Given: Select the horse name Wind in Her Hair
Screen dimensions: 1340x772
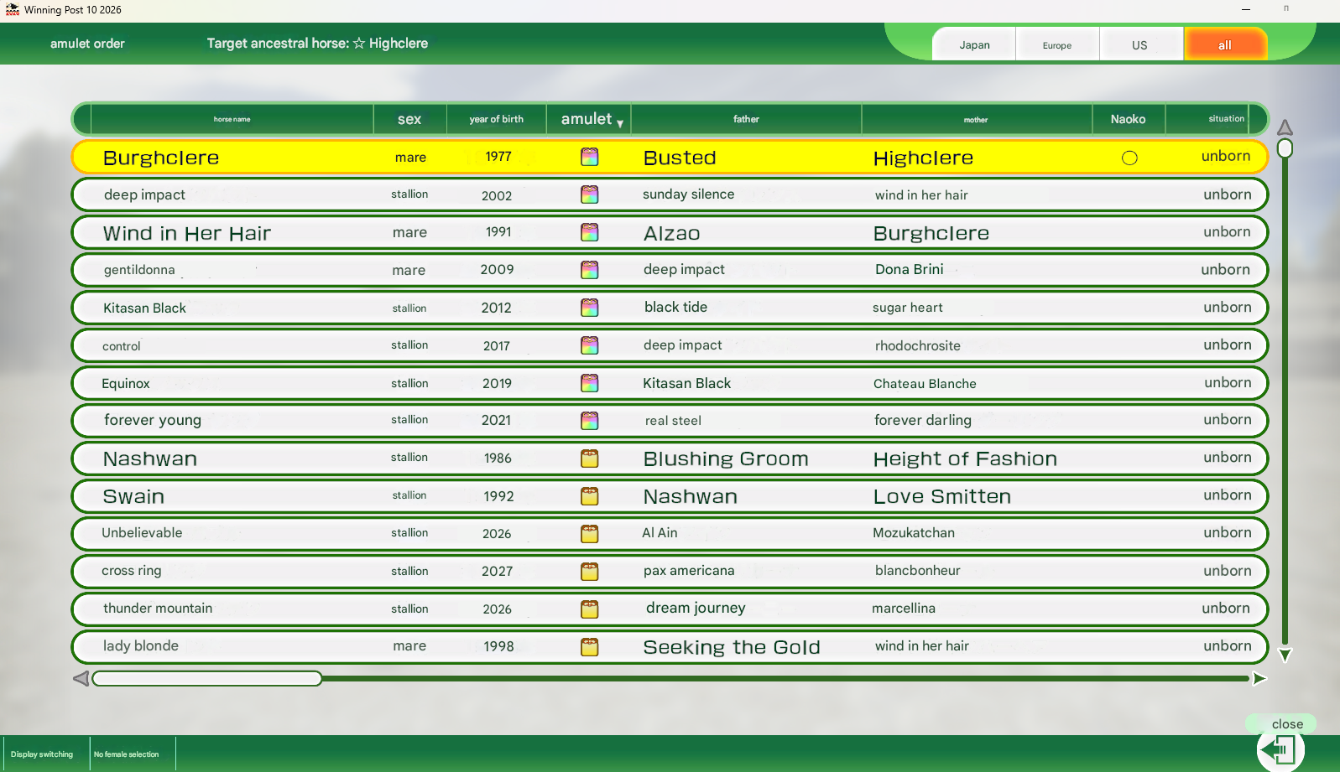Looking at the screenshot, I should click(187, 233).
